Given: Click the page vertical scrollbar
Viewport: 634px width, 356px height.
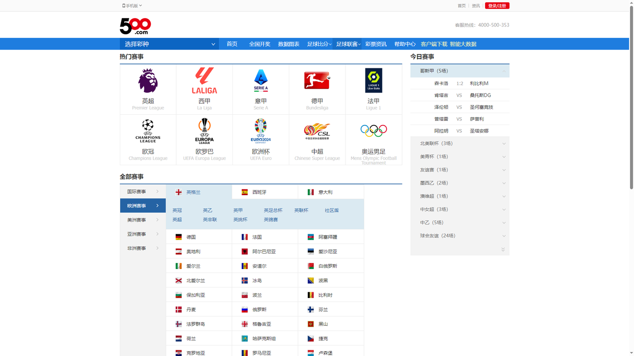Looking at the screenshot, I should [631, 97].
